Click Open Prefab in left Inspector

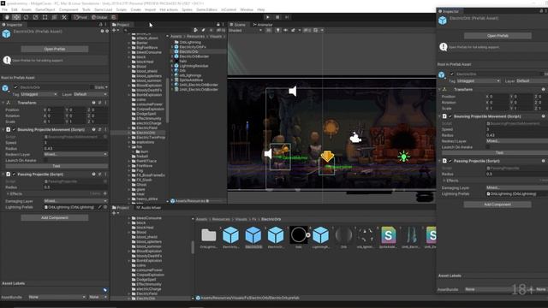pyautogui.click(x=55, y=49)
